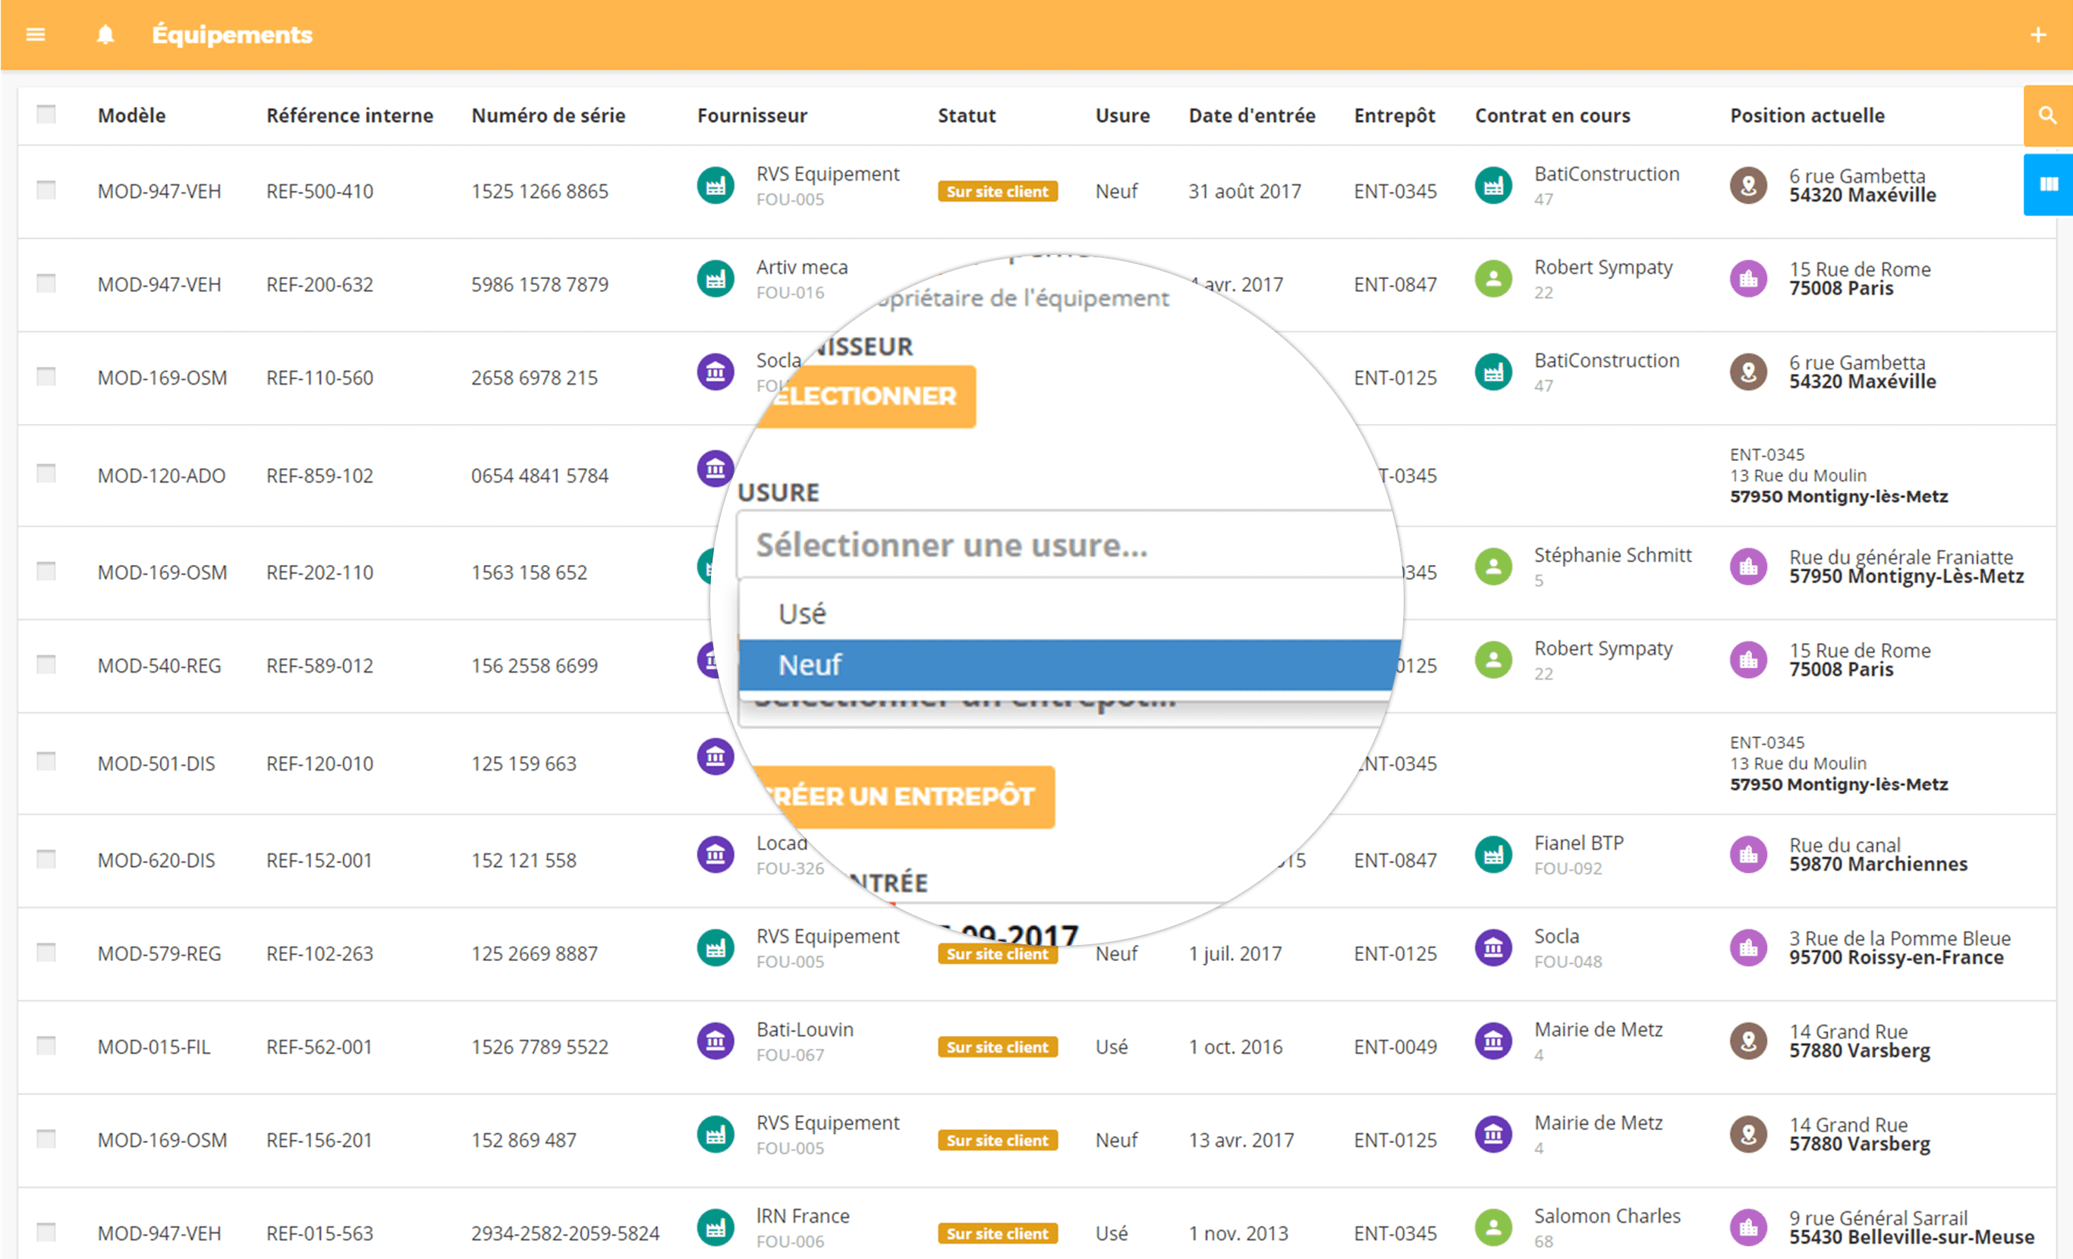Click entry date '13 avr. 2017'
The height and width of the screenshot is (1259, 2073).
(x=1241, y=1141)
